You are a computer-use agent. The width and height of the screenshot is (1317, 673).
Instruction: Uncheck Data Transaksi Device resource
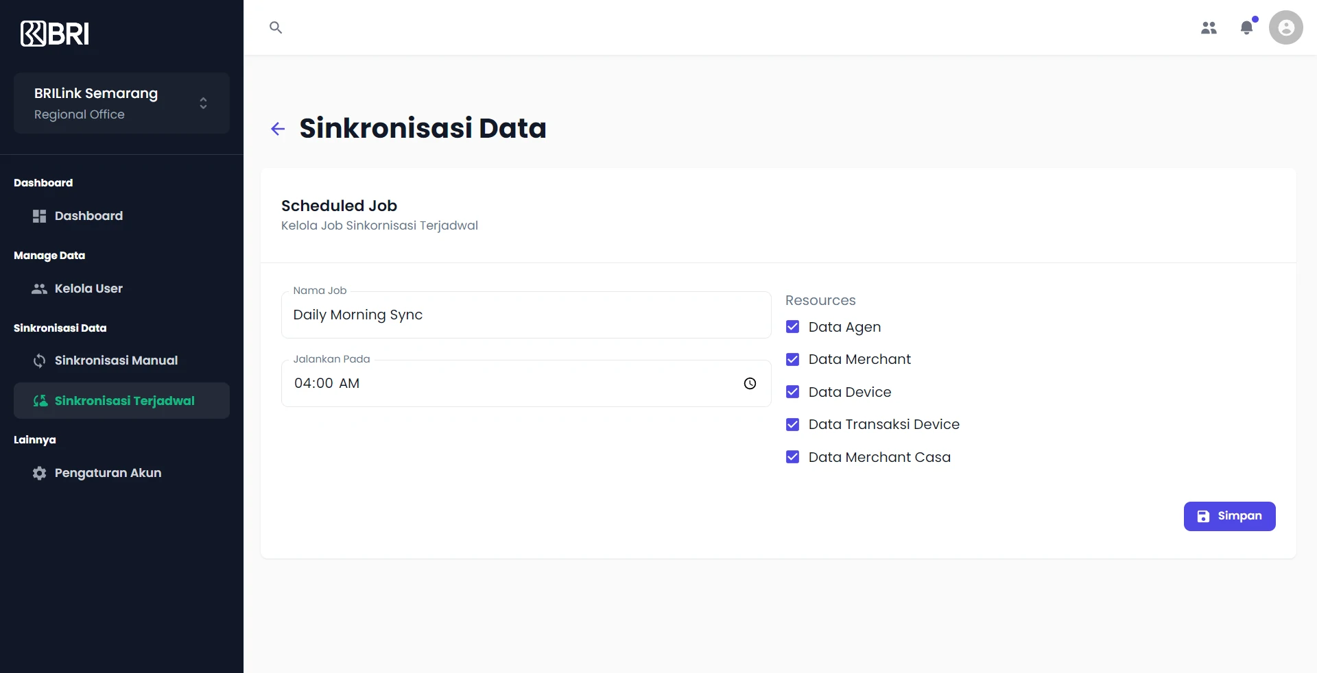(x=792, y=425)
